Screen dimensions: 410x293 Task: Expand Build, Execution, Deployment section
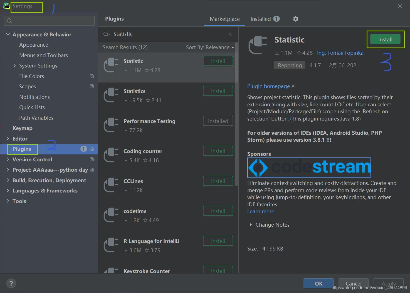8,180
